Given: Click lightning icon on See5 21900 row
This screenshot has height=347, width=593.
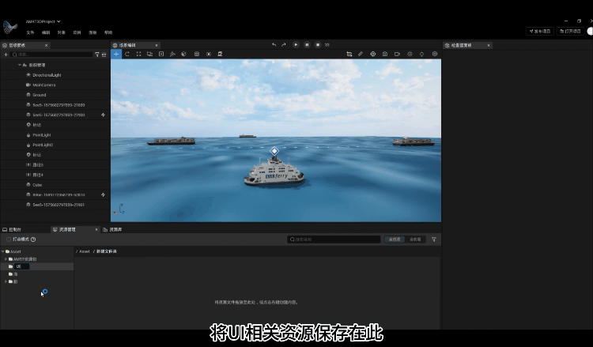Looking at the screenshot, I should coord(103,115).
